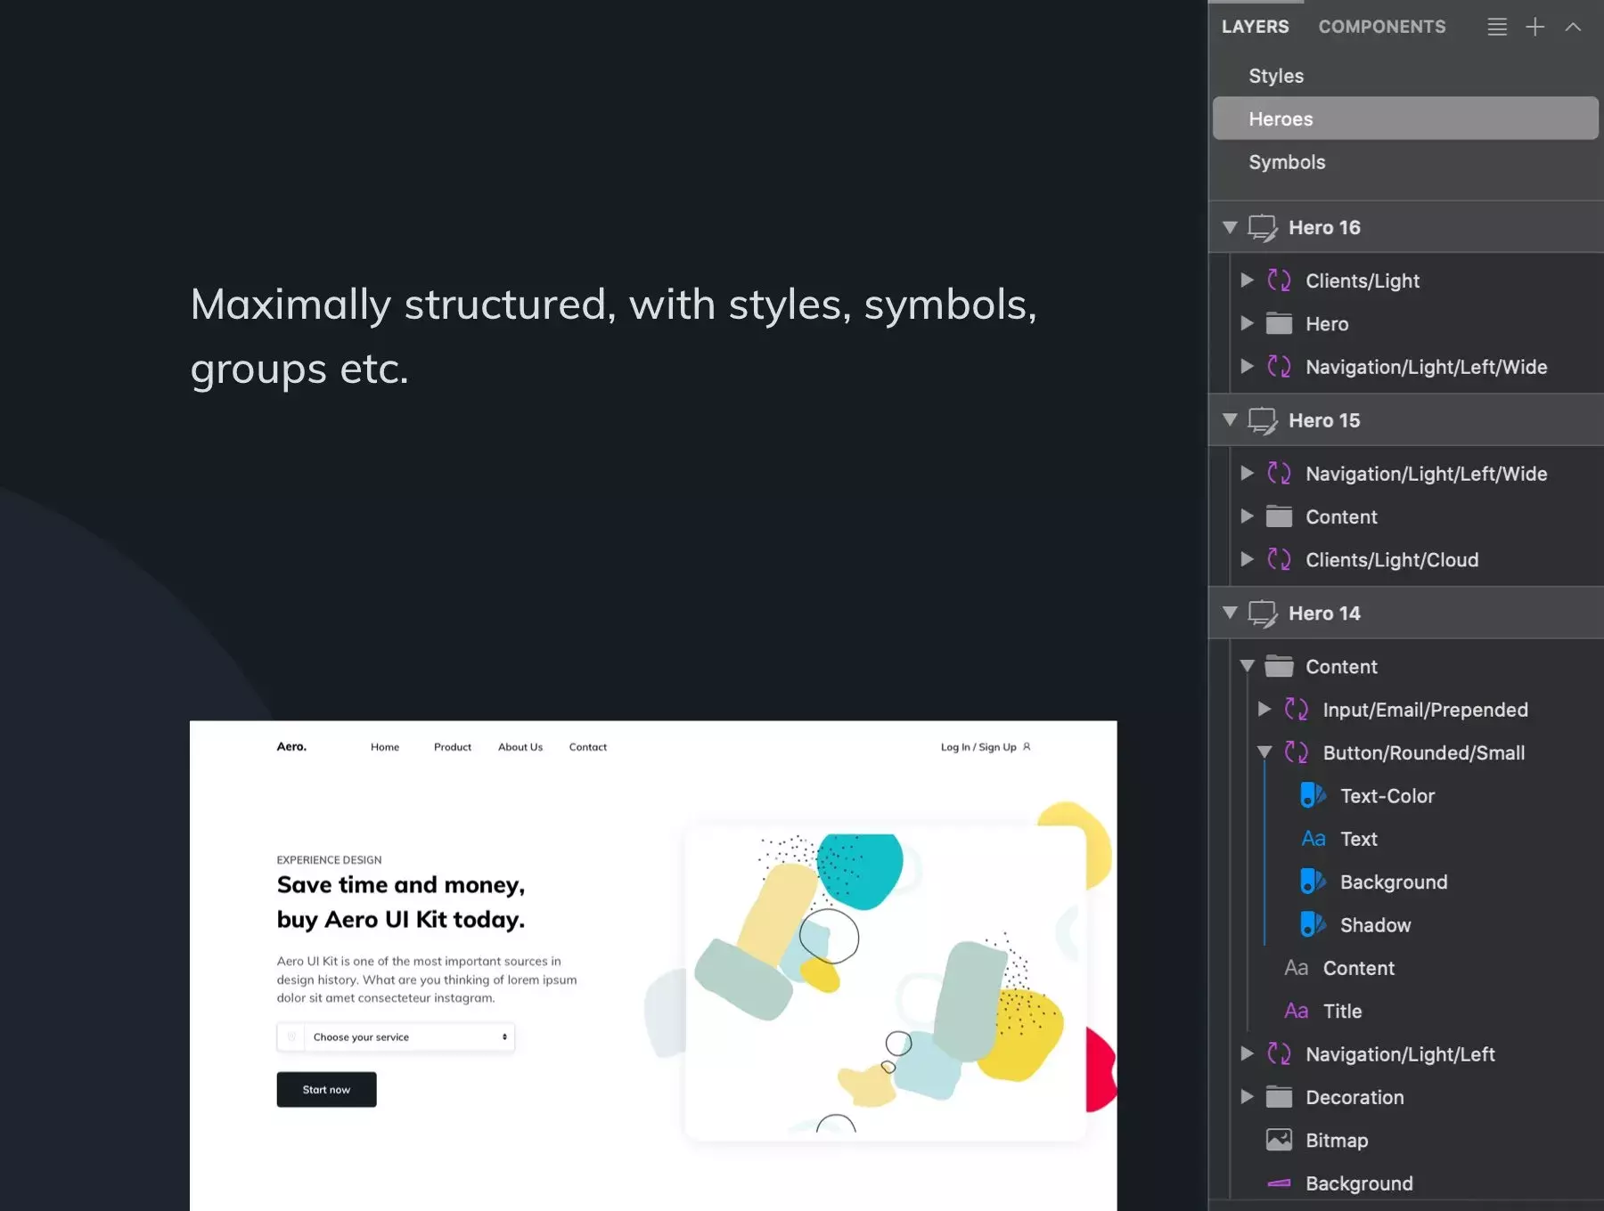Click Hero 16's Navigation/Light/Left/Wide symbol icon
Screen dimensions: 1604x1211
[1279, 366]
